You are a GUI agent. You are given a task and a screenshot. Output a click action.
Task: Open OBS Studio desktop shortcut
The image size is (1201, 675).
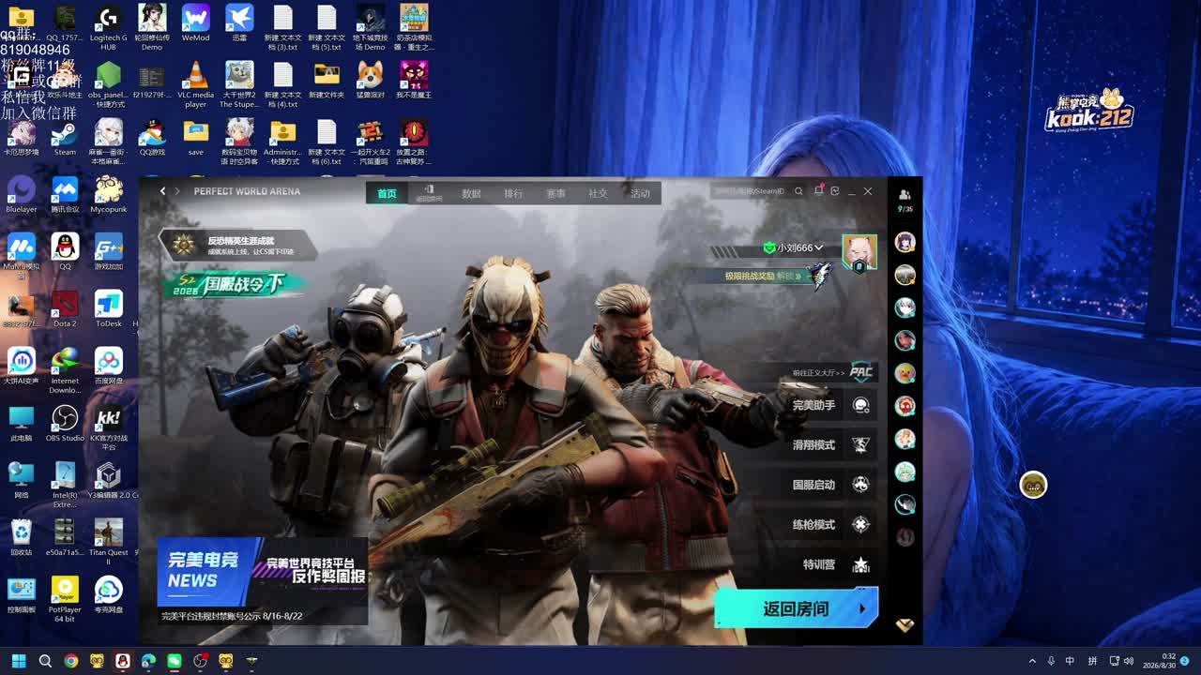[65, 424]
